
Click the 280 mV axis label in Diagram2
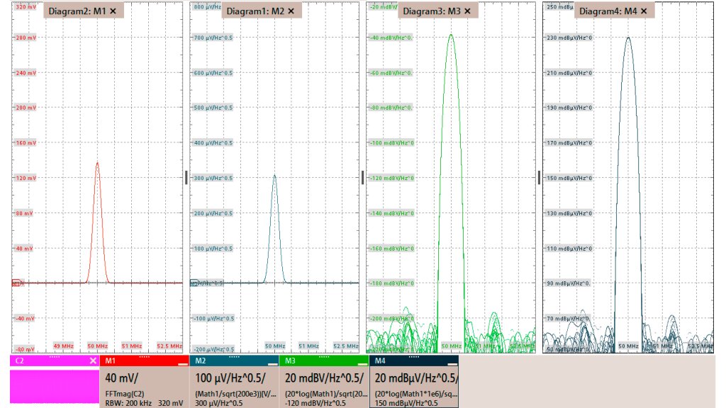point(26,38)
